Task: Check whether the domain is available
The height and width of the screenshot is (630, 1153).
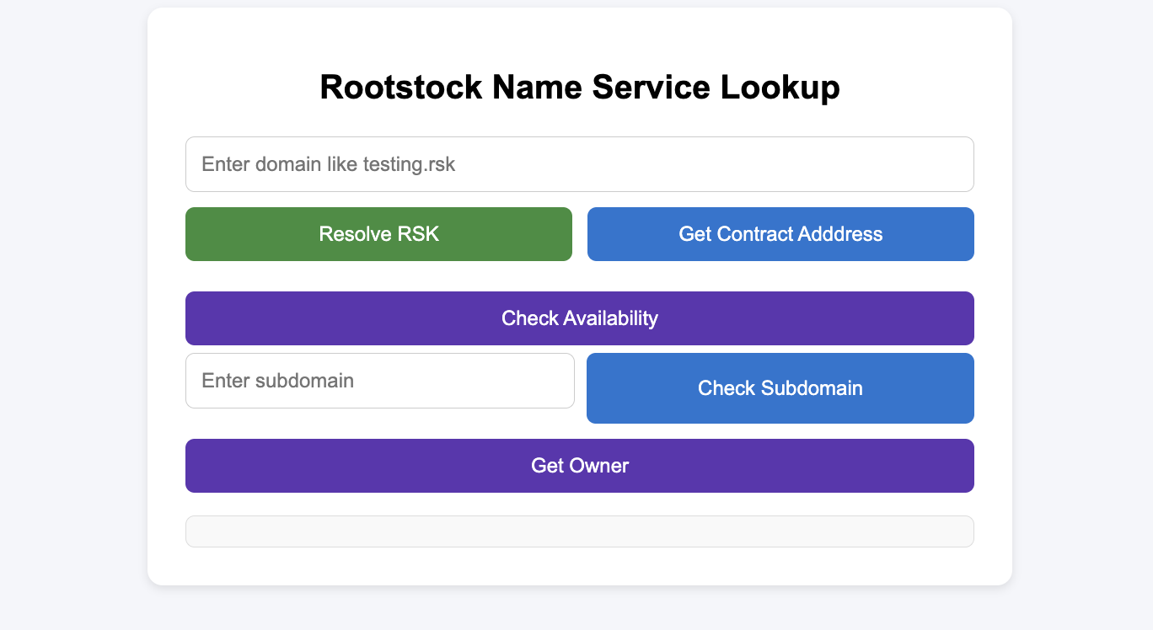Action: 579,318
